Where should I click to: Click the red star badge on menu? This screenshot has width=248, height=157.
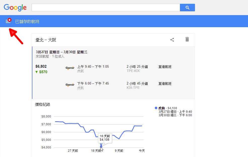tap(10, 20)
